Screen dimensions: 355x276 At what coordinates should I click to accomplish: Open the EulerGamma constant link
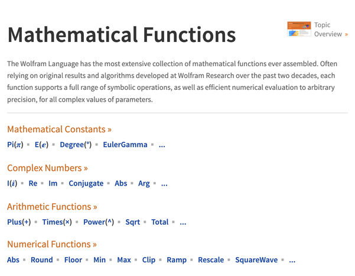click(125, 145)
